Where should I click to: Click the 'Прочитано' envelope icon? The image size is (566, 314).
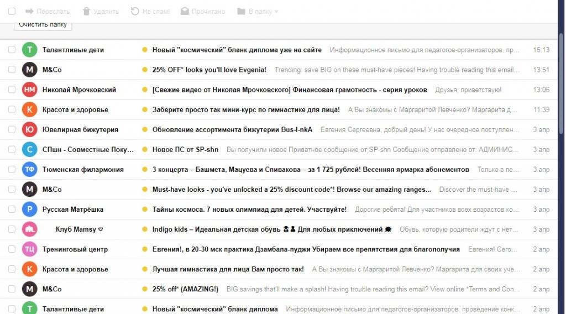coord(185,11)
